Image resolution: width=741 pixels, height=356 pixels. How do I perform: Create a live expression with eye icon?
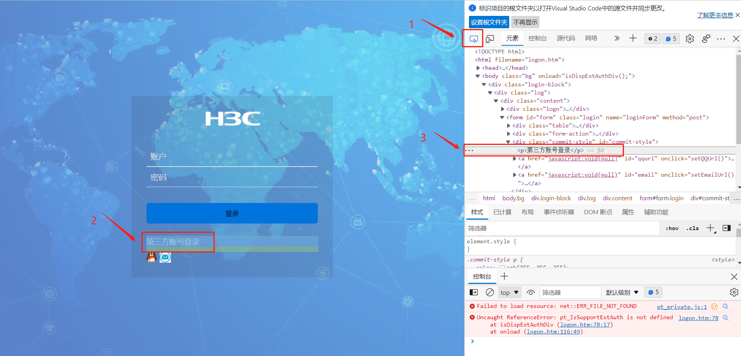(531, 292)
